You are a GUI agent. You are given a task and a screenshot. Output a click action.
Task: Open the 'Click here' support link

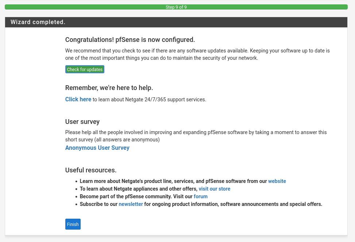tap(78, 99)
